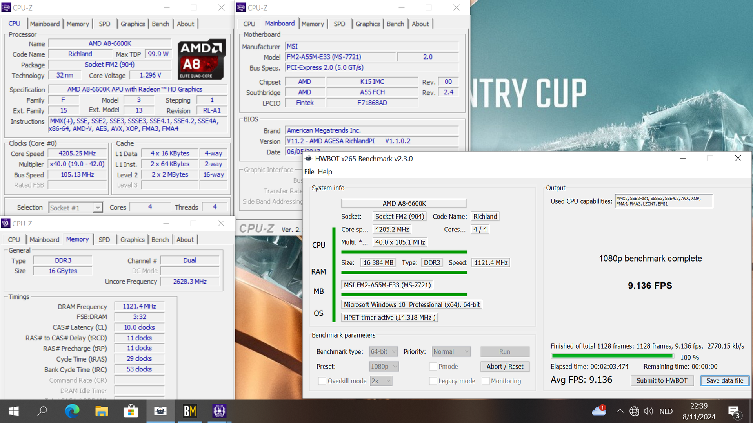Click Used CPU capabilities text box
753x423 pixels.
click(664, 201)
